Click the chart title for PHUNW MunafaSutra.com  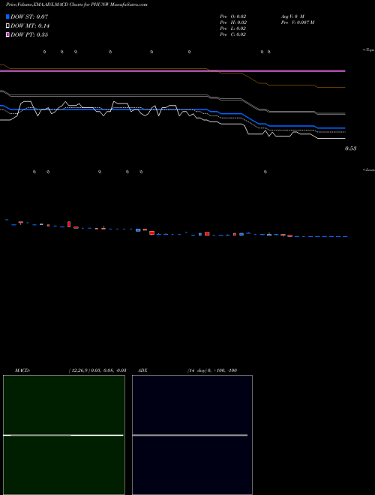[x=76, y=4]
